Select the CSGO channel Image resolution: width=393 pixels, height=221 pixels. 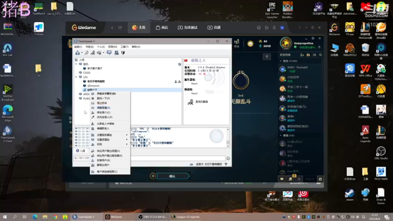click(87, 73)
